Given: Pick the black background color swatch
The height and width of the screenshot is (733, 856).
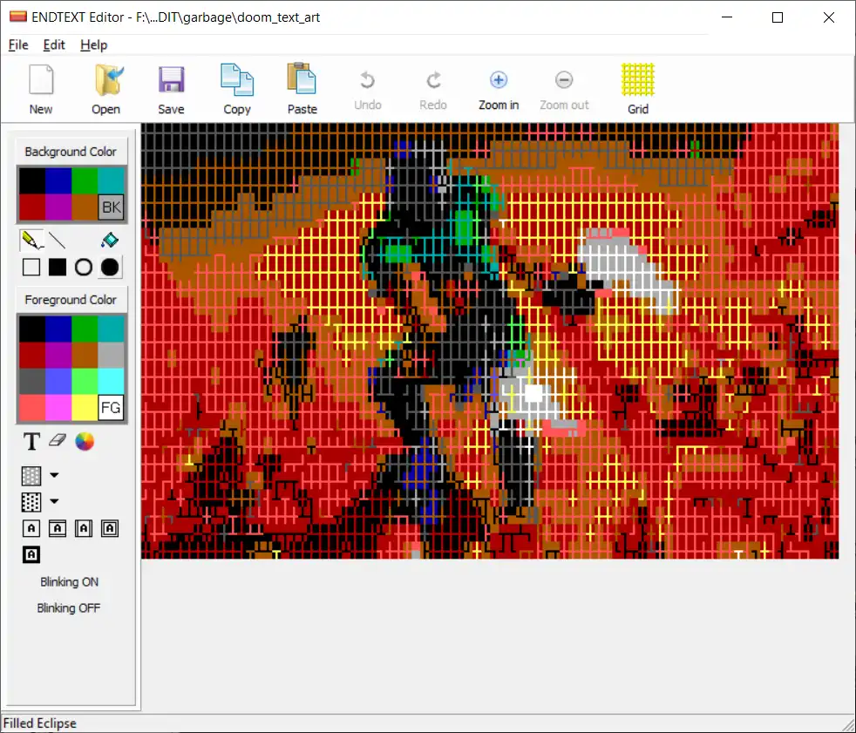Looking at the screenshot, I should pos(32,180).
